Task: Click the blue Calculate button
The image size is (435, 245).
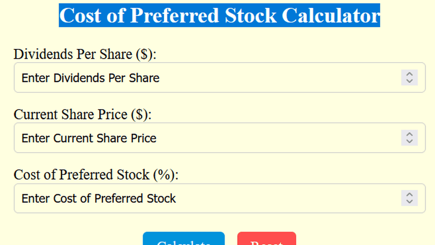Action: pyautogui.click(x=184, y=239)
